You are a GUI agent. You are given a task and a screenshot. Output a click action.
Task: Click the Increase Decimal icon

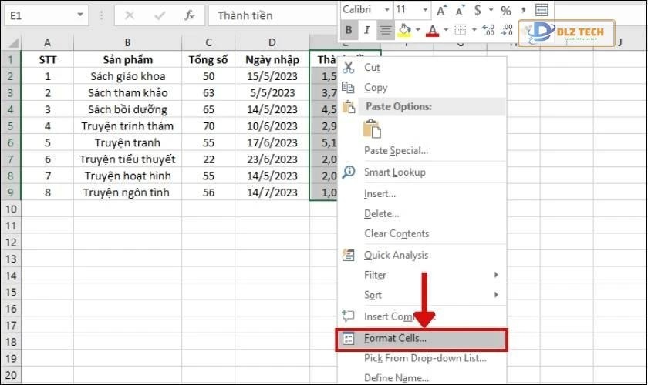coord(488,30)
